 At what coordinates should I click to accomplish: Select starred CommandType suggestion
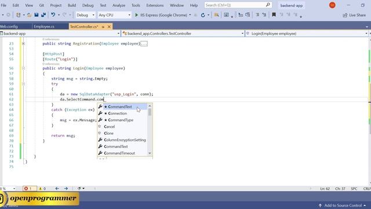122,120
